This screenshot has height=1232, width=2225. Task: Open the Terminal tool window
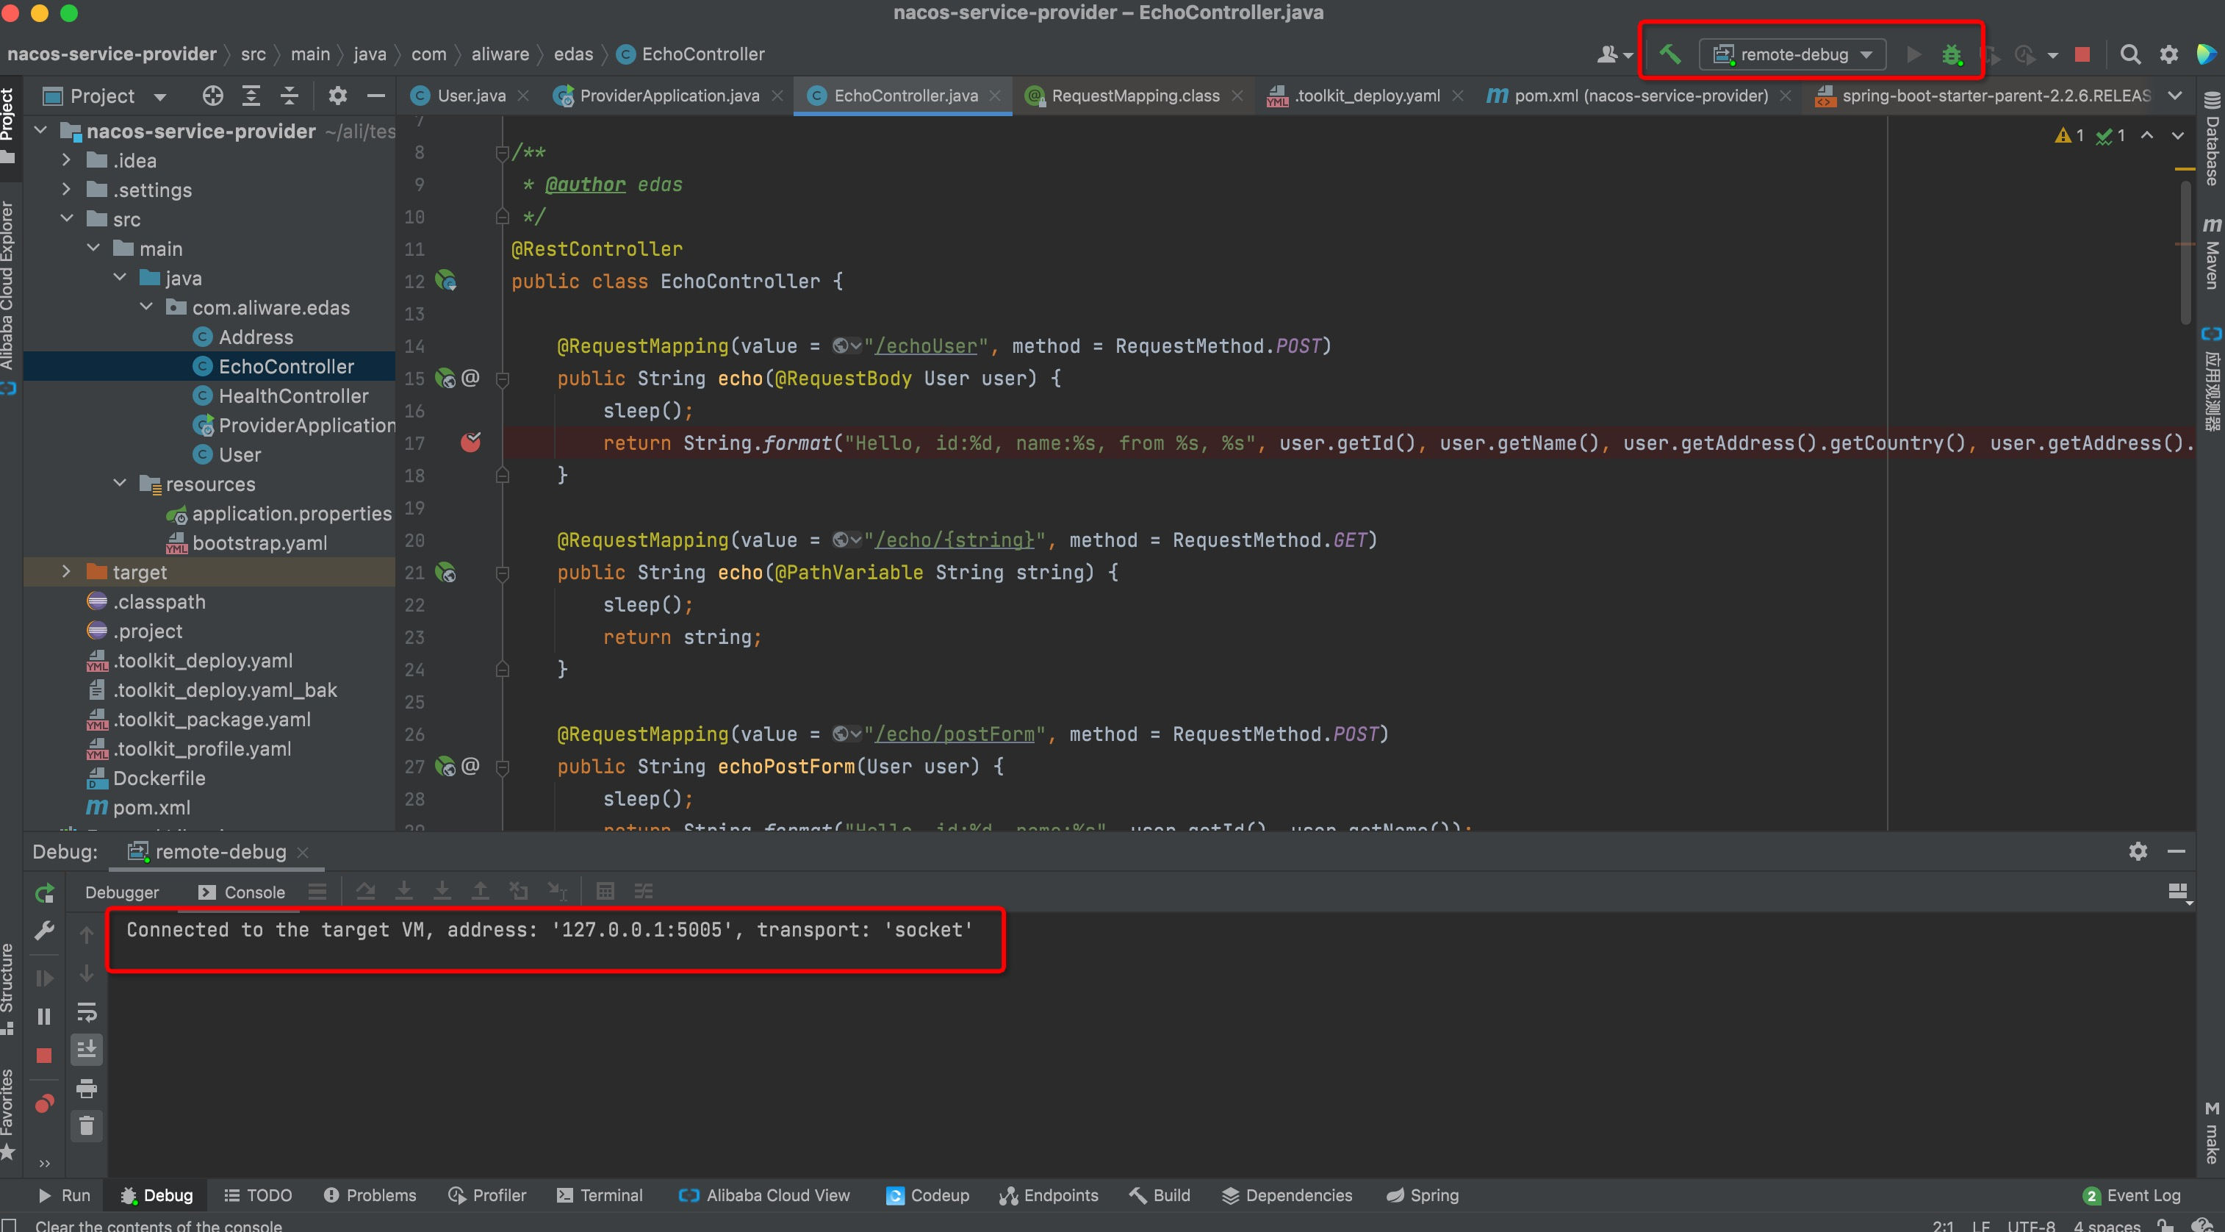point(600,1196)
